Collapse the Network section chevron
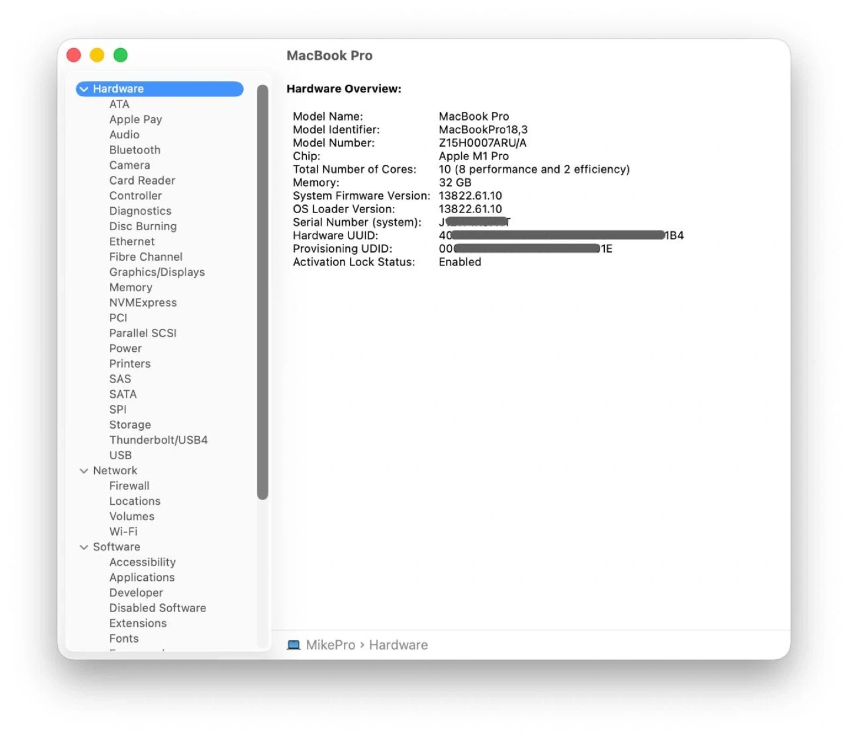Viewport: 848px width, 735px height. coord(84,471)
